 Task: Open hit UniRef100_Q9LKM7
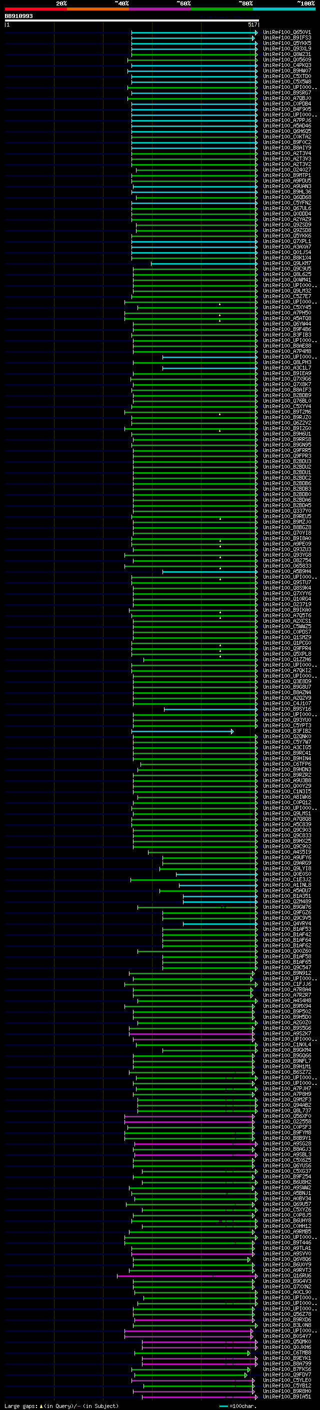[286, 263]
